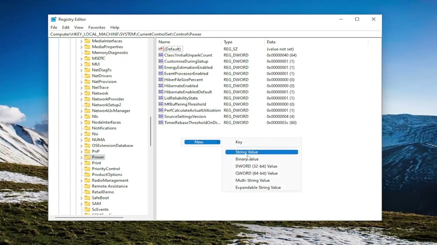Click the tree pane horizontal scrollbar
Viewport: 437px width, 245px height.
pos(89,217)
